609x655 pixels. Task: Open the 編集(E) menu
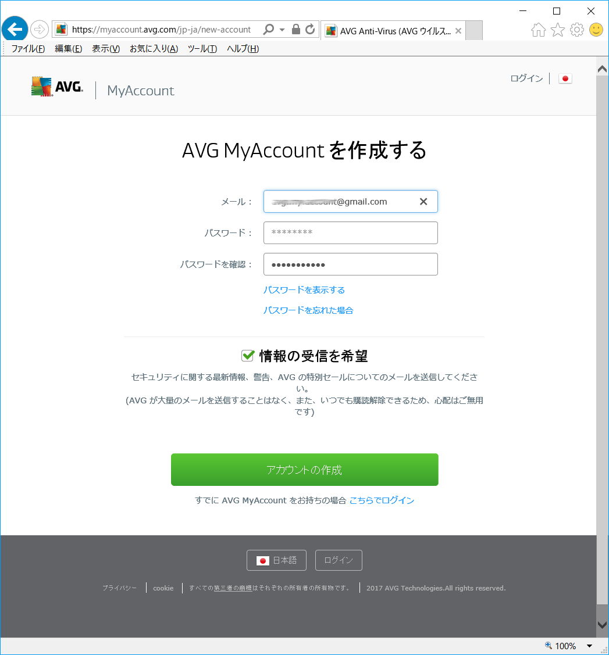68,49
